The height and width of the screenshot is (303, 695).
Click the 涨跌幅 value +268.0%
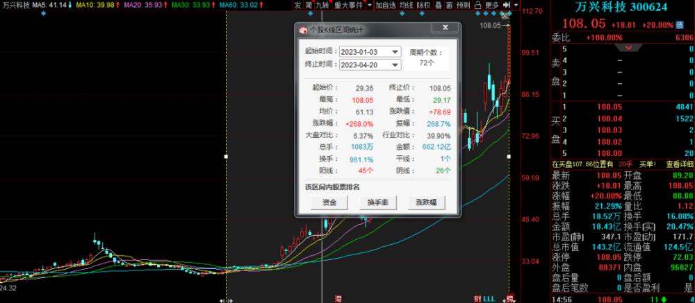click(359, 124)
